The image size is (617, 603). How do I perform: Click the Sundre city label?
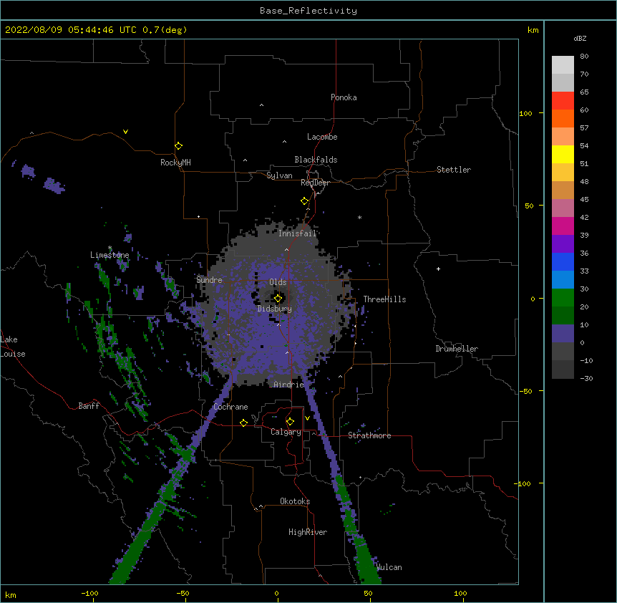tap(209, 280)
